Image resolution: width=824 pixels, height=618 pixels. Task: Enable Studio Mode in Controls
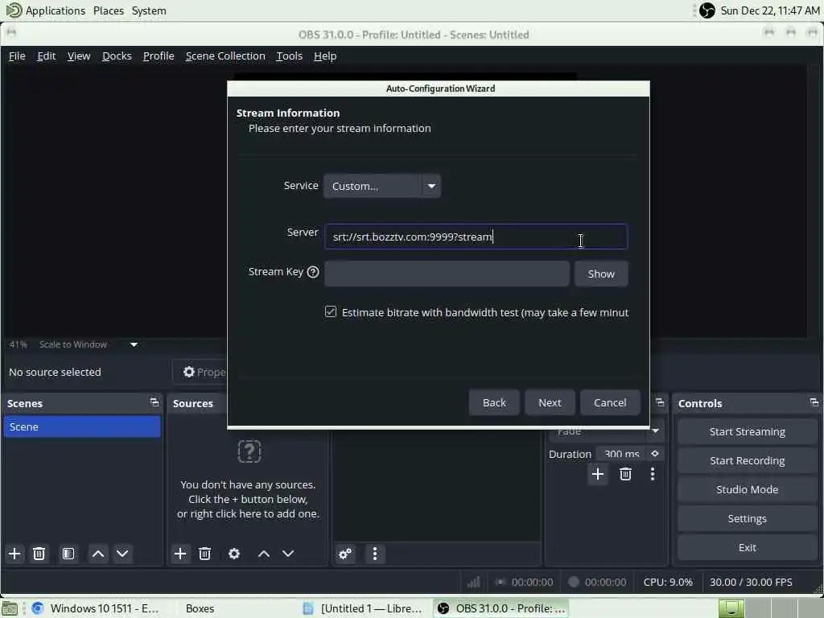click(747, 489)
